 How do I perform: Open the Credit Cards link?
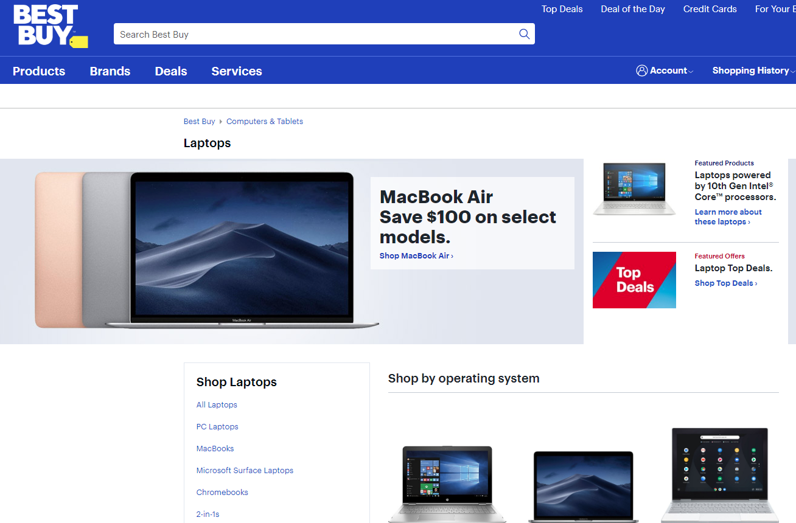(x=710, y=9)
